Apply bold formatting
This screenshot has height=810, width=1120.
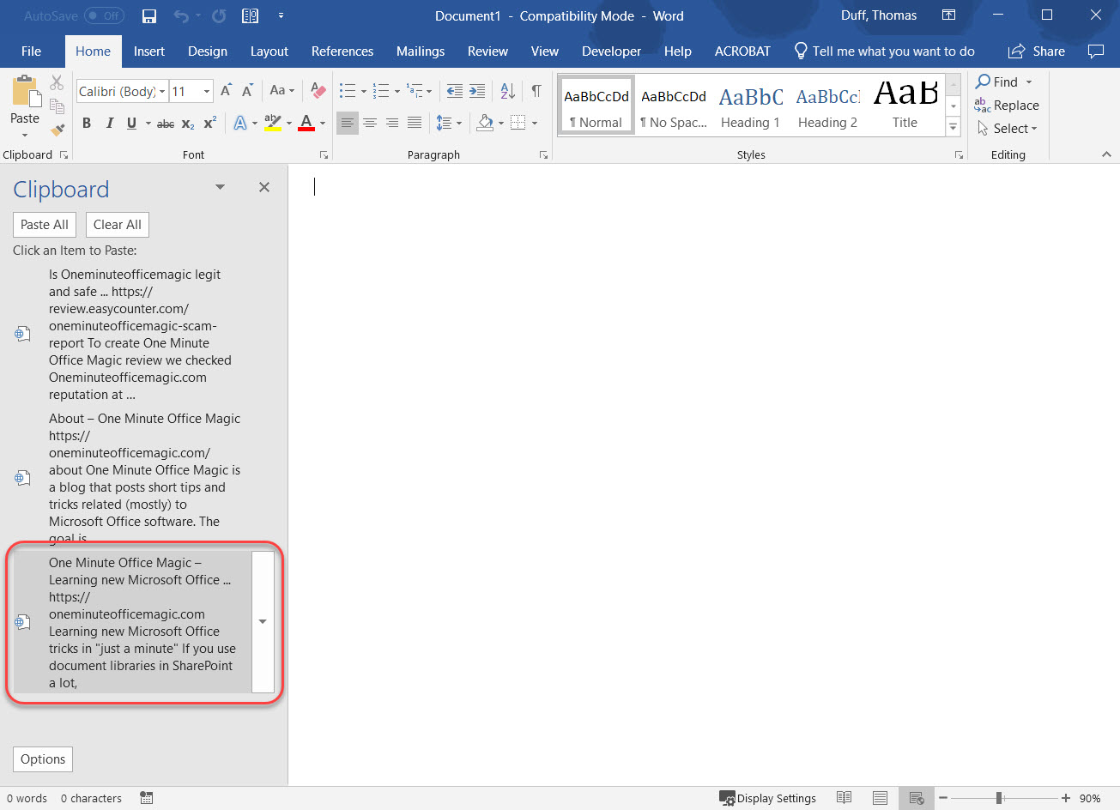[86, 123]
